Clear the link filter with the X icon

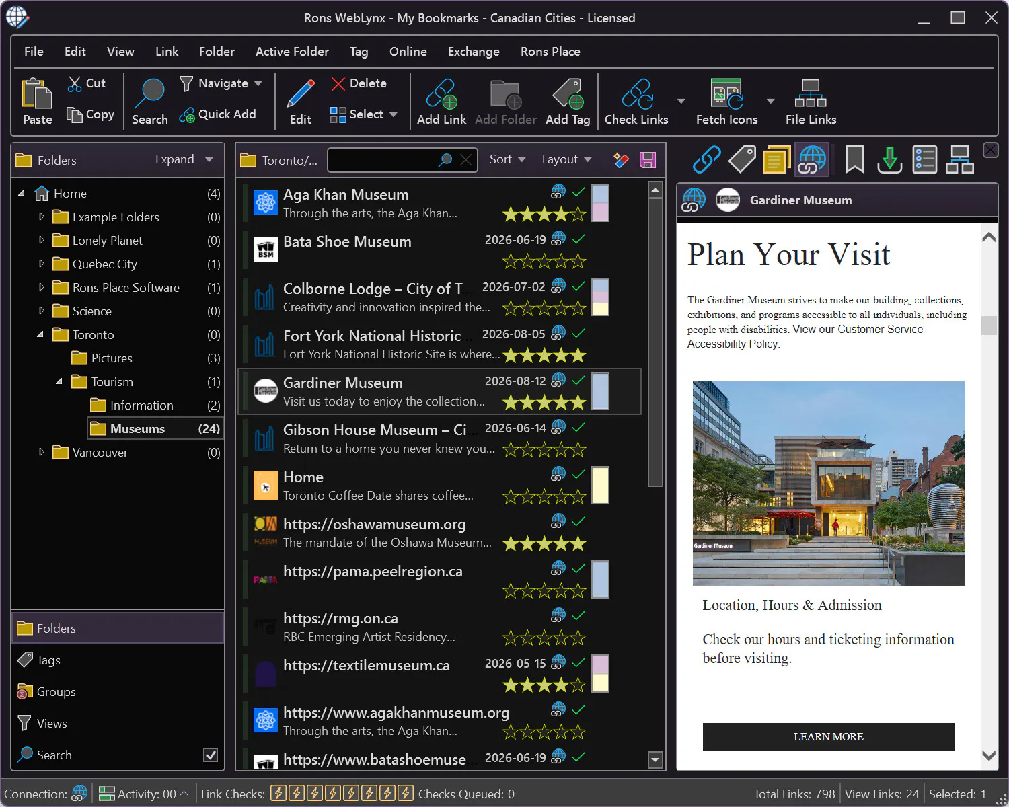click(x=465, y=160)
